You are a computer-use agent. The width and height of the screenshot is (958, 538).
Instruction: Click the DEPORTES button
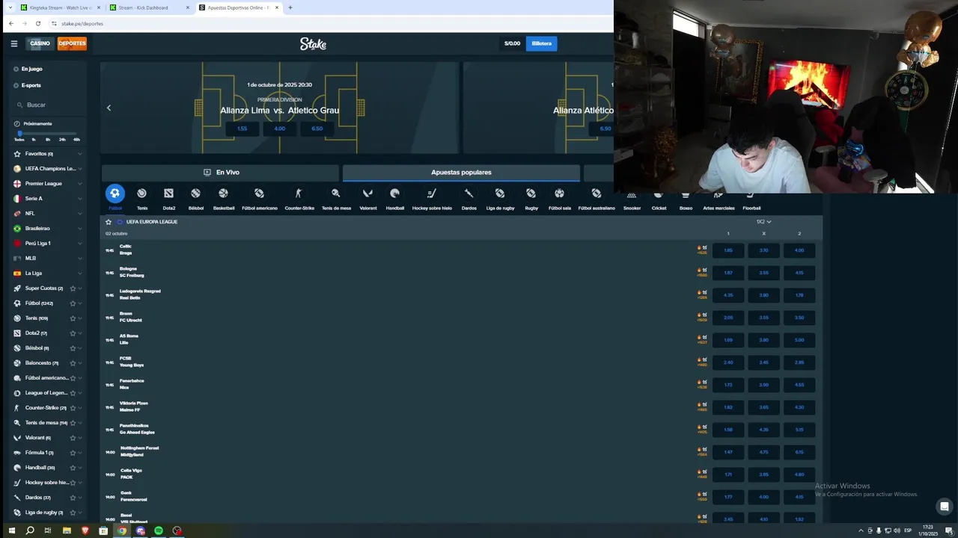coord(72,43)
